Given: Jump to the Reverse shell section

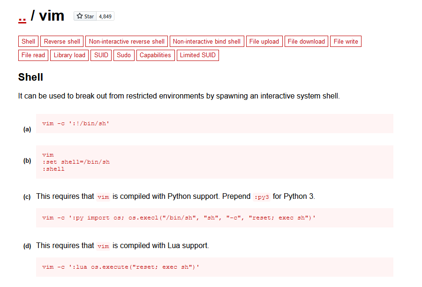Looking at the screenshot, I should 62,42.
